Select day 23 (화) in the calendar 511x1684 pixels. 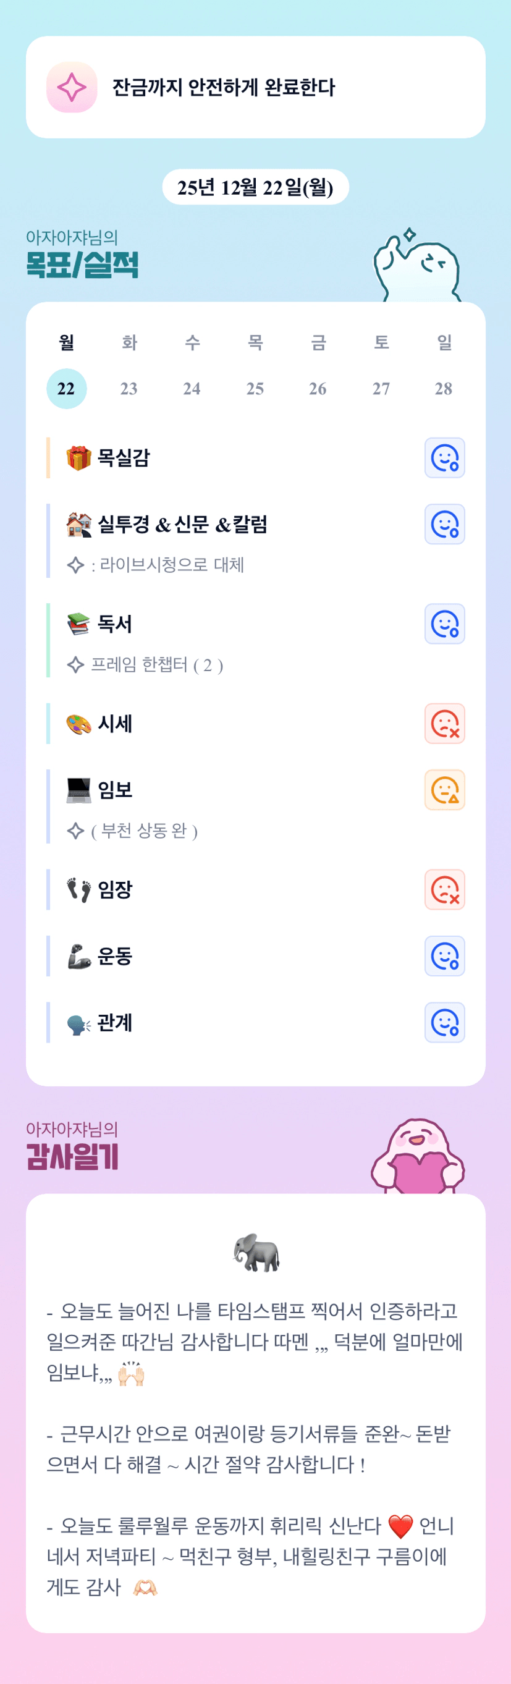coord(129,388)
